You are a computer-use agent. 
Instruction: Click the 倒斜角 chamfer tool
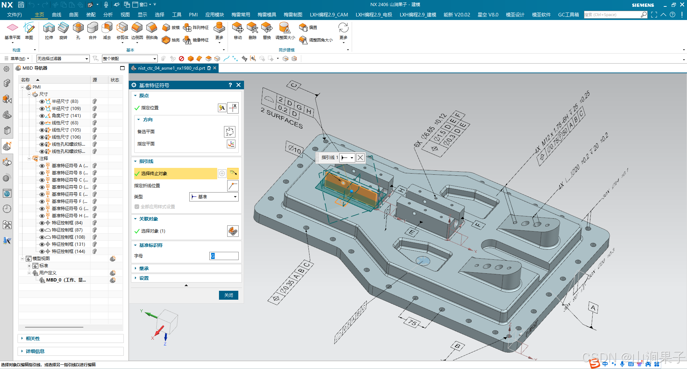pyautogui.click(x=152, y=31)
